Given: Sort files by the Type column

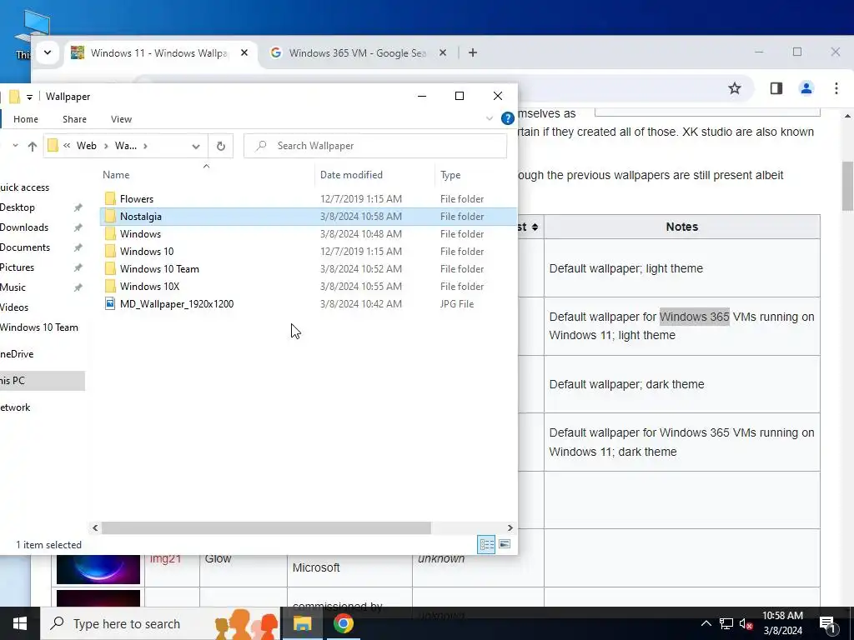Looking at the screenshot, I should point(450,175).
